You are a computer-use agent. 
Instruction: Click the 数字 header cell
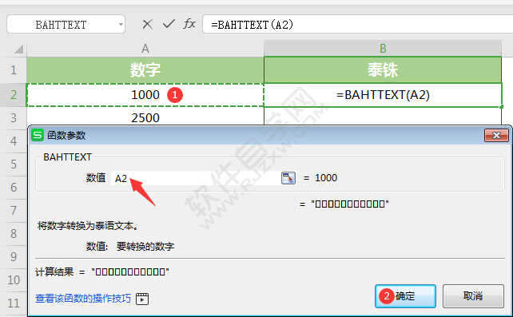(x=145, y=70)
